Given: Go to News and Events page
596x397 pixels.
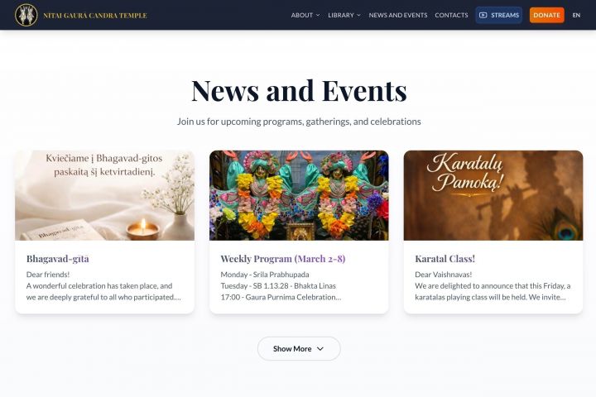Looking at the screenshot, I should point(398,15).
